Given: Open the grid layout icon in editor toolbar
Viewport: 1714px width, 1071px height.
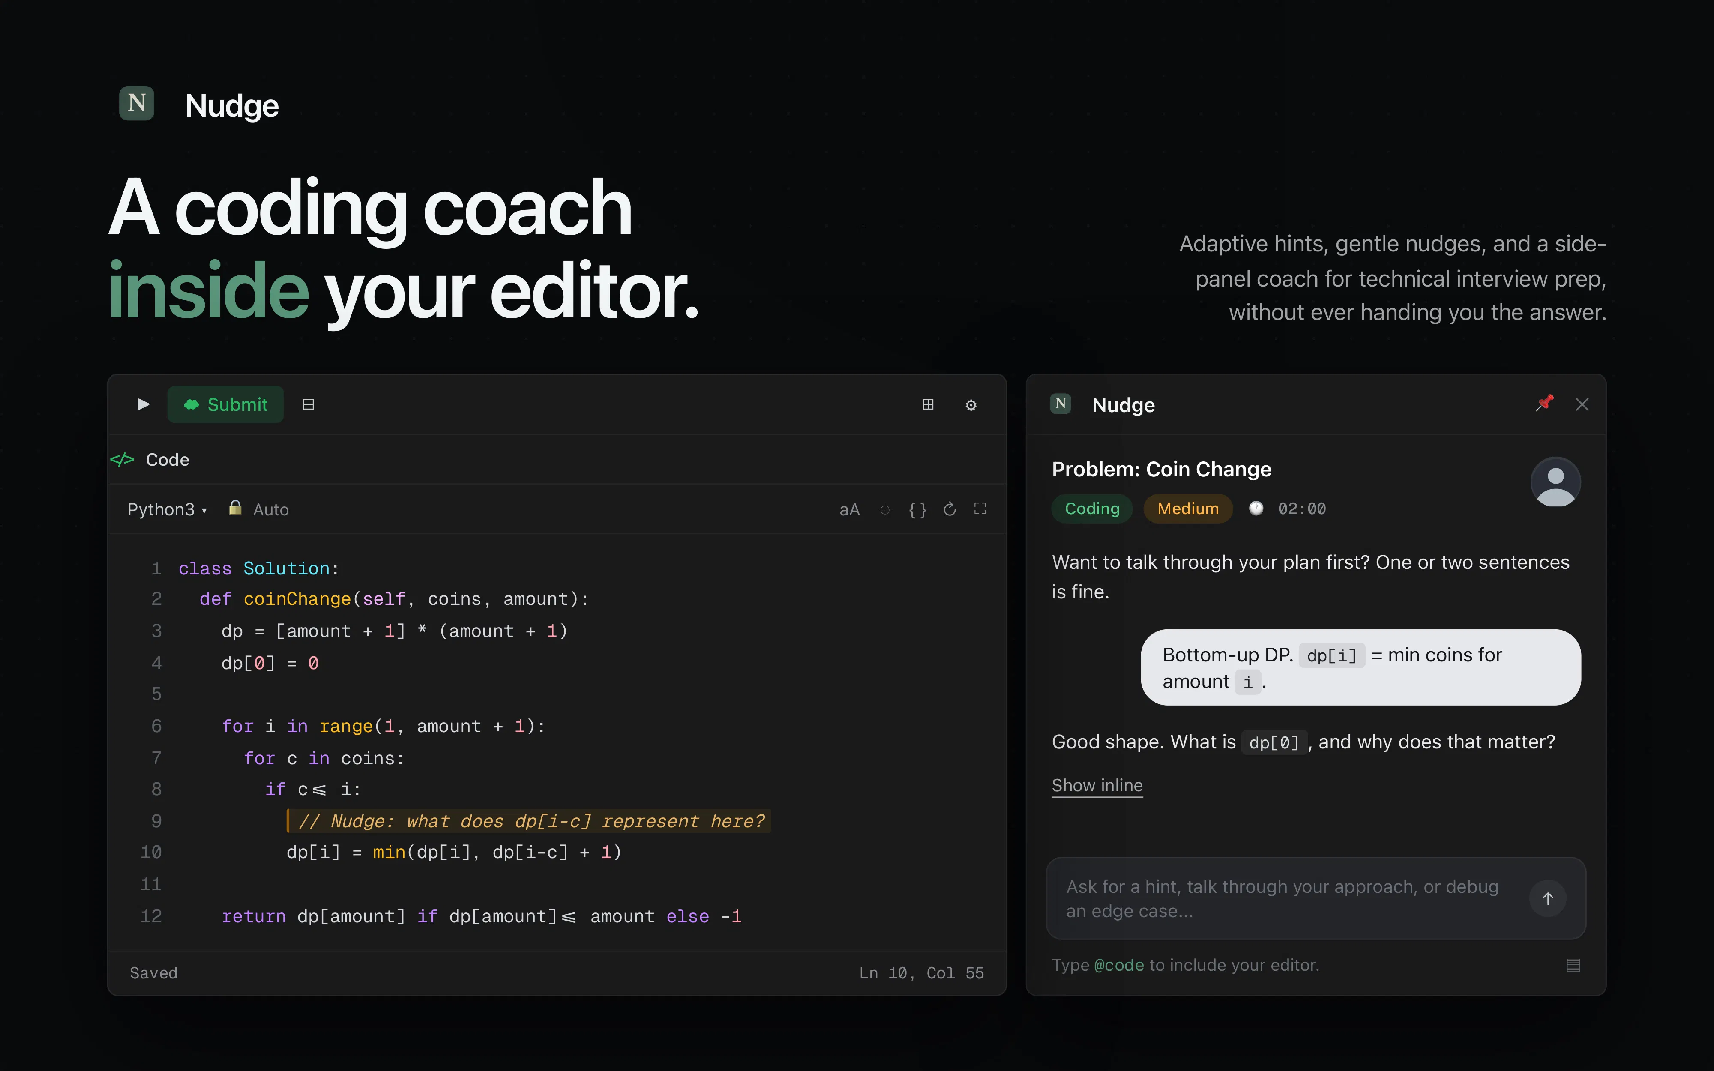Looking at the screenshot, I should pyautogui.click(x=928, y=404).
